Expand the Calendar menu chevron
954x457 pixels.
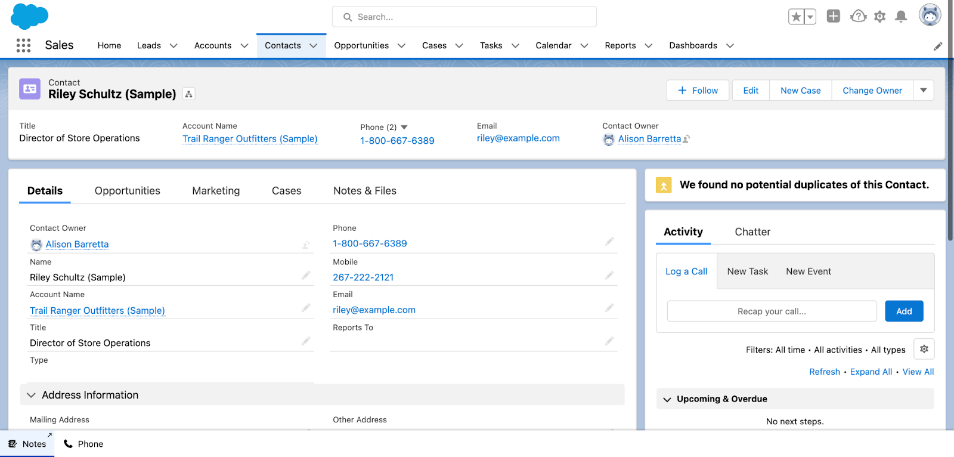tap(584, 46)
